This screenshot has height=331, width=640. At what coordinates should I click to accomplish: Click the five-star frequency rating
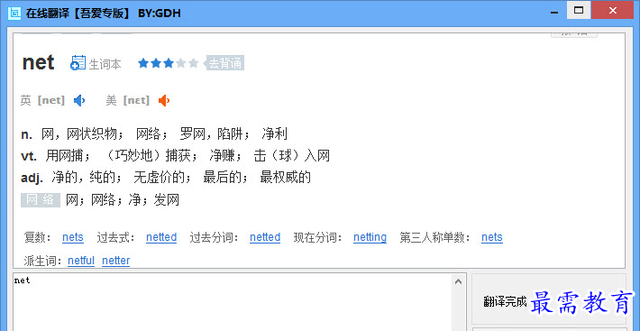tap(169, 63)
